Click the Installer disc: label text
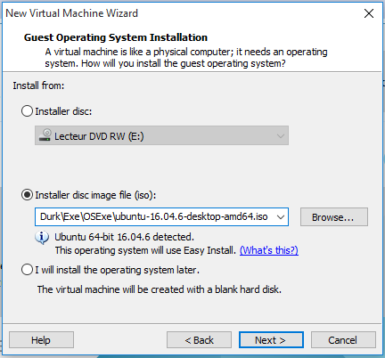Screen dimensions: 385x358 [63, 111]
